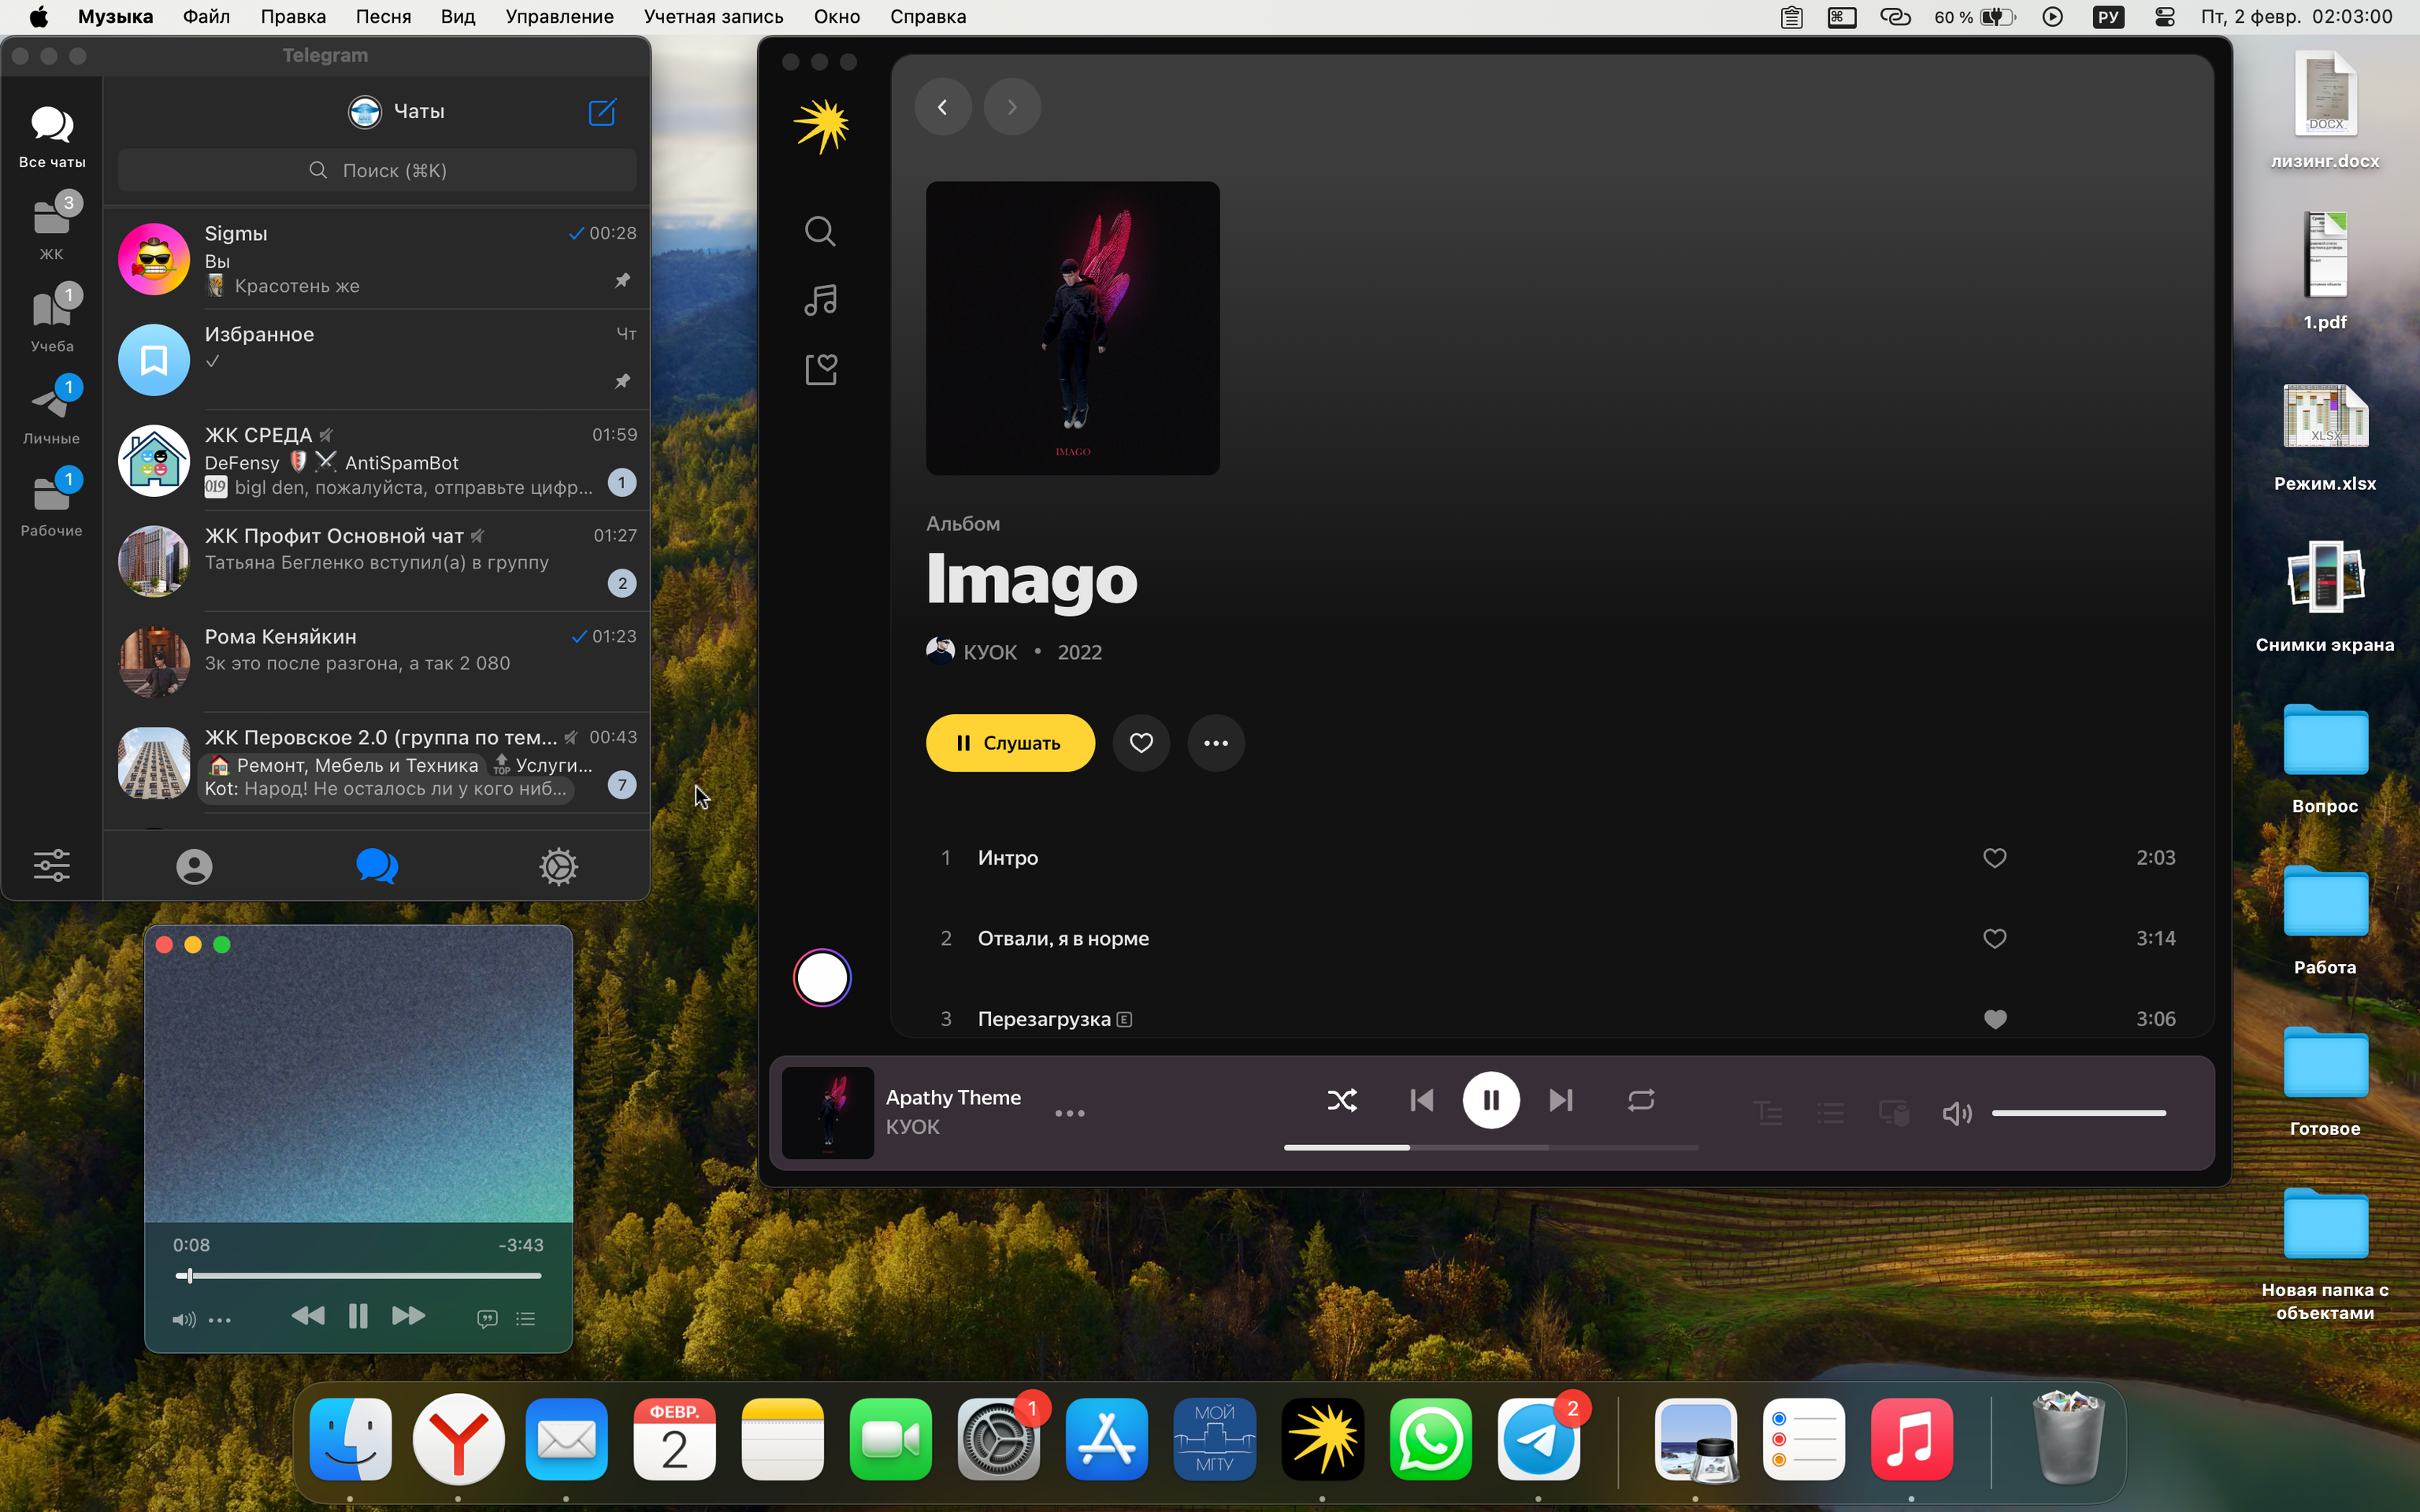Open the Учетная запись menu

pyautogui.click(x=713, y=17)
